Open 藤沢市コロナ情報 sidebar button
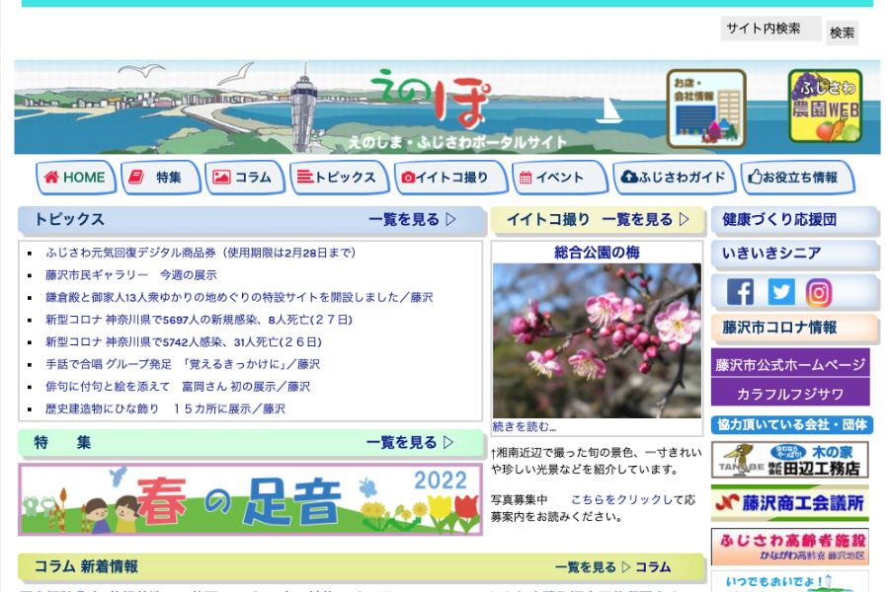The image size is (889, 592). 794,328
